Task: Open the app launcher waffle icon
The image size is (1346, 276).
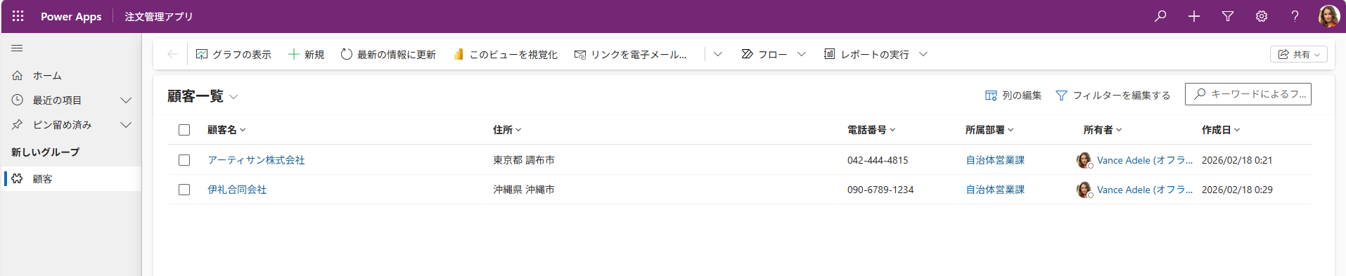Action: (x=18, y=16)
